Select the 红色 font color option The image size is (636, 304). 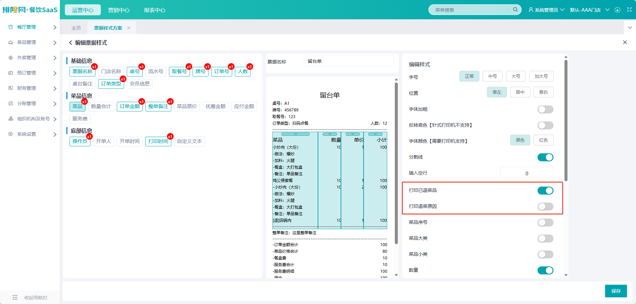[x=544, y=140]
